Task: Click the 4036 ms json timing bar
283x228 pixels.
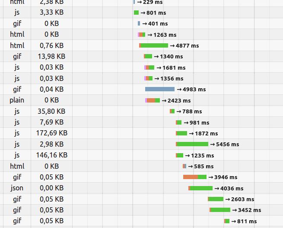Action: [200, 188]
